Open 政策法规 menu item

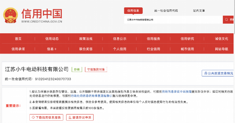point(86,39)
